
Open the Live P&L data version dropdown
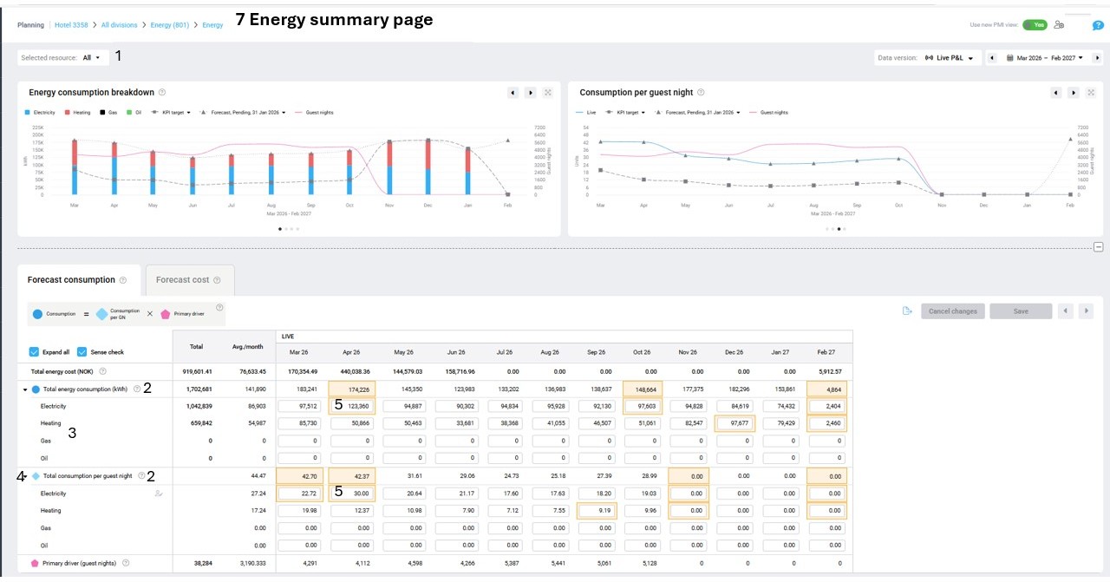(951, 58)
